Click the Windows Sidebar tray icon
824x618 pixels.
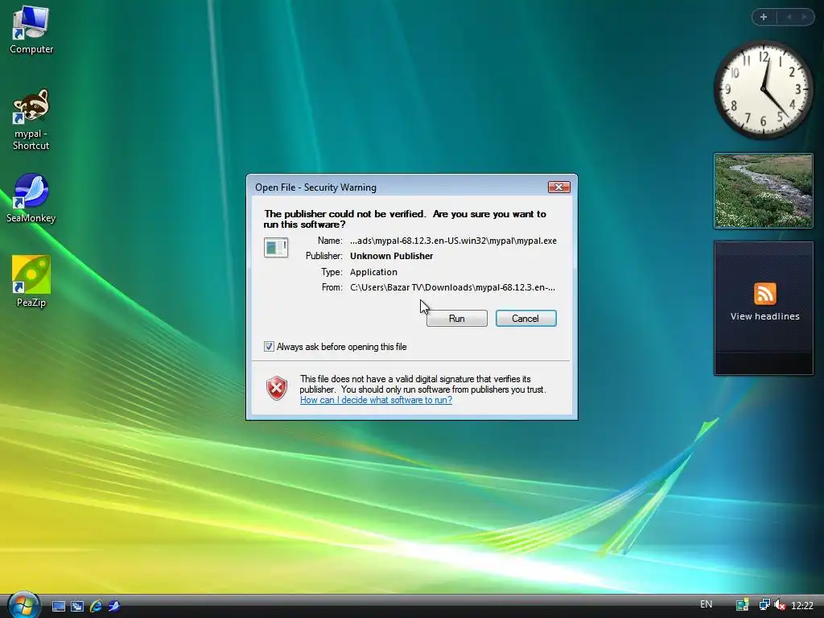point(742,605)
